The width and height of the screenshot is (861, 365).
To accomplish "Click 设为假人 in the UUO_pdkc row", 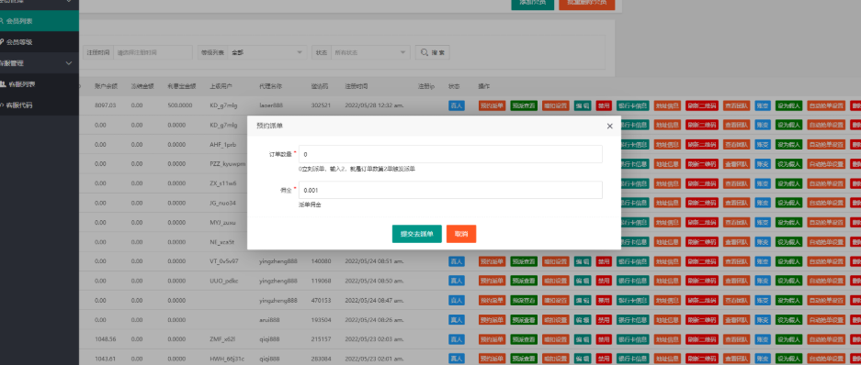I will click(x=788, y=281).
